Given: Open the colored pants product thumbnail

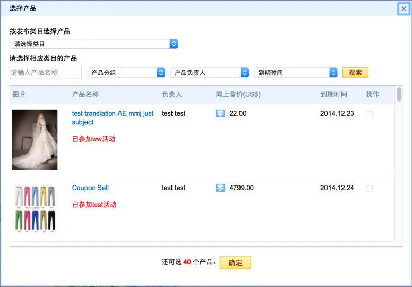Looking at the screenshot, I should (35, 208).
